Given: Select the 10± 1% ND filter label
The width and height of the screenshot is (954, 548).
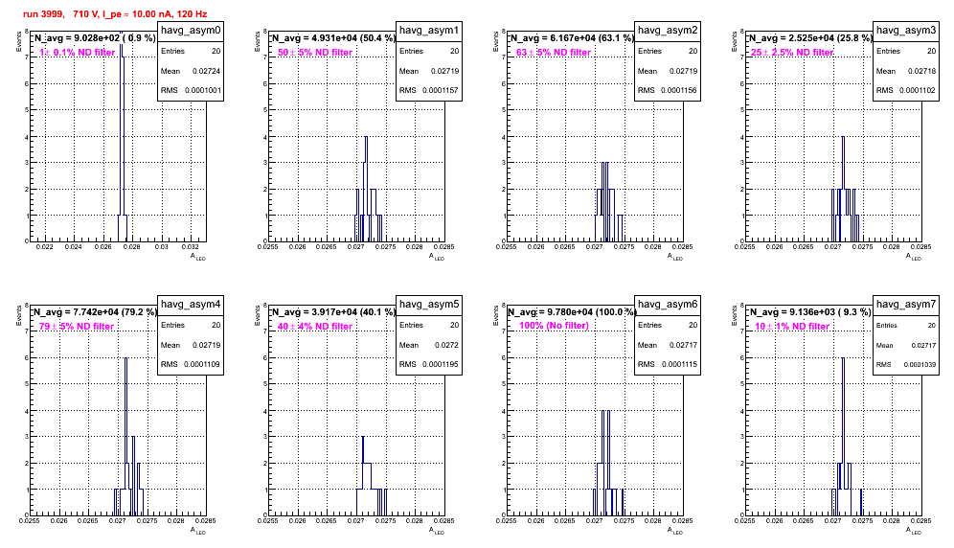Looking at the screenshot, I should tap(792, 327).
